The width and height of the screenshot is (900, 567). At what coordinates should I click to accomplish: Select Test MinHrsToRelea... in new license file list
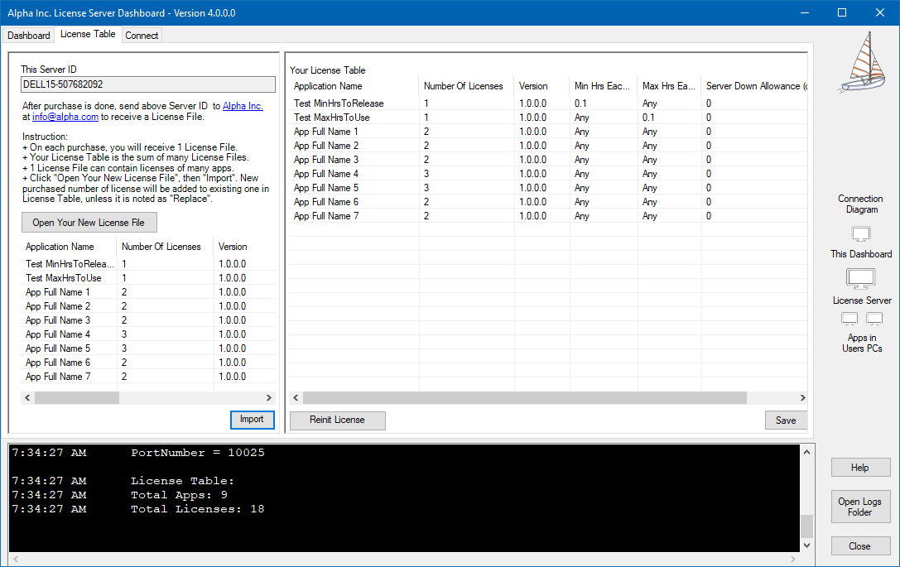(149, 264)
